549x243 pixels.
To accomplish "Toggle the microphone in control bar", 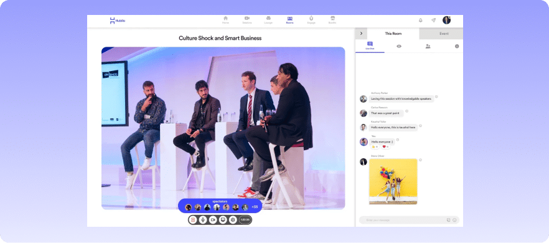I will (x=203, y=220).
